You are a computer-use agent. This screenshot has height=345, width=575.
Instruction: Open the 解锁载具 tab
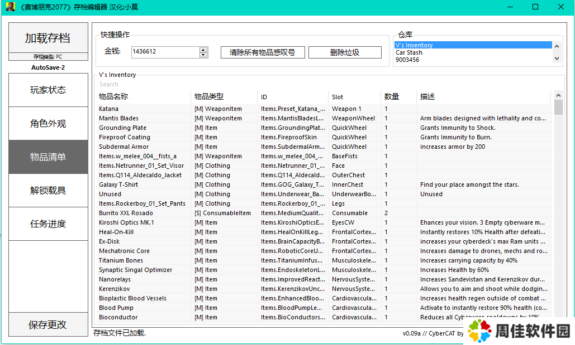point(48,190)
